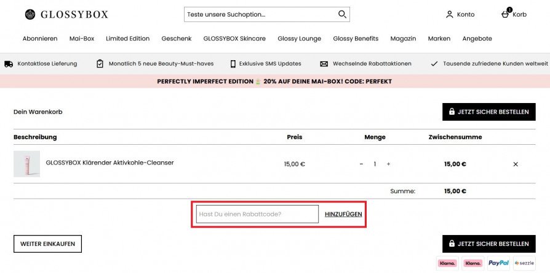Viewport: 550px width, 273px height.
Task: Click the checkmark icon beside Tausende zufriedene
Action: [434, 64]
